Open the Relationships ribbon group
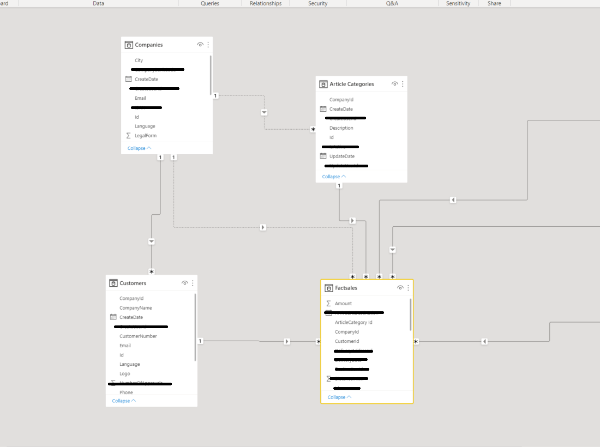Viewport: 600px width, 447px height. click(x=266, y=3)
